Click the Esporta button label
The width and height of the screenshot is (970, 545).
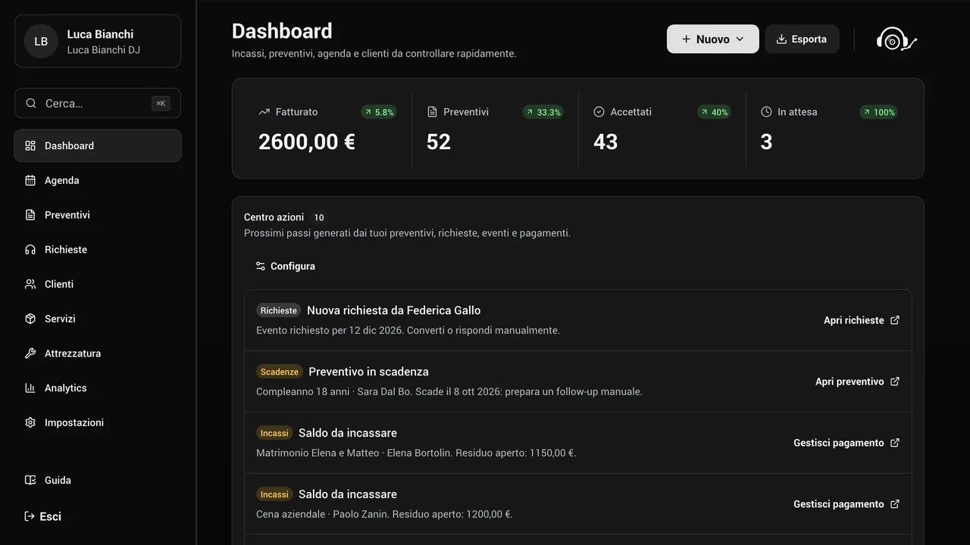809,39
